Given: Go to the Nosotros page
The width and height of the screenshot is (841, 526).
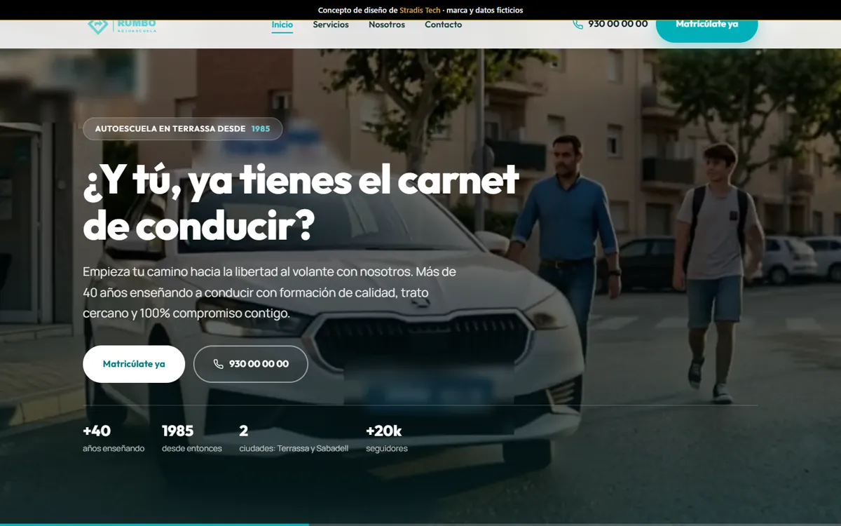Looking at the screenshot, I should point(387,25).
